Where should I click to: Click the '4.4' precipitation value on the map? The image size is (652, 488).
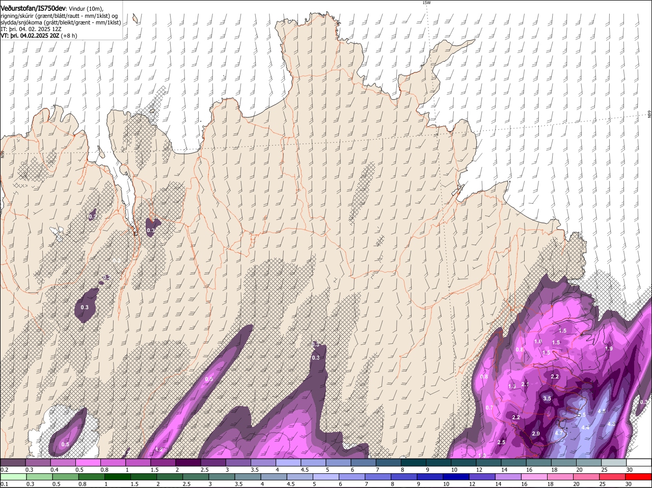(x=585, y=428)
